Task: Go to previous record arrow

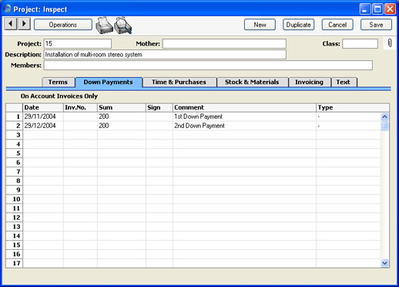Action: 11,24
